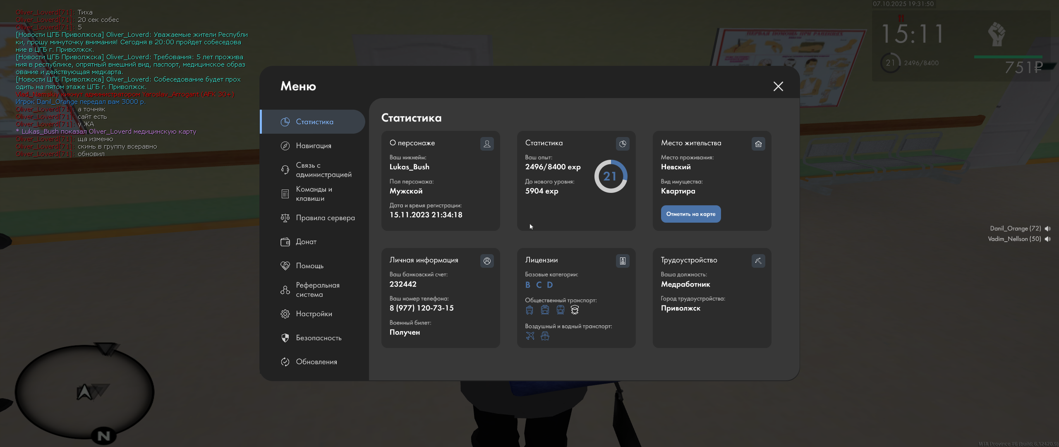The width and height of the screenshot is (1059, 447).
Task: Click the license document icon in Лицензии
Action: [623, 261]
